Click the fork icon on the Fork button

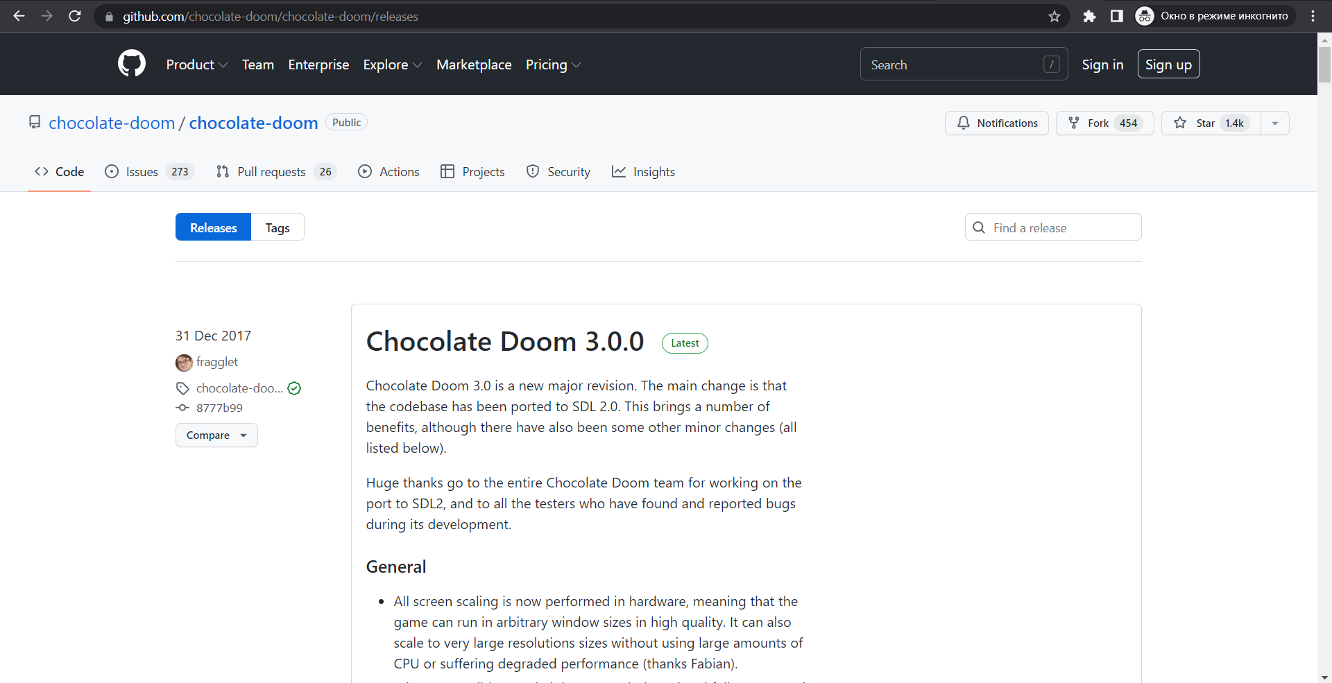[x=1074, y=123]
